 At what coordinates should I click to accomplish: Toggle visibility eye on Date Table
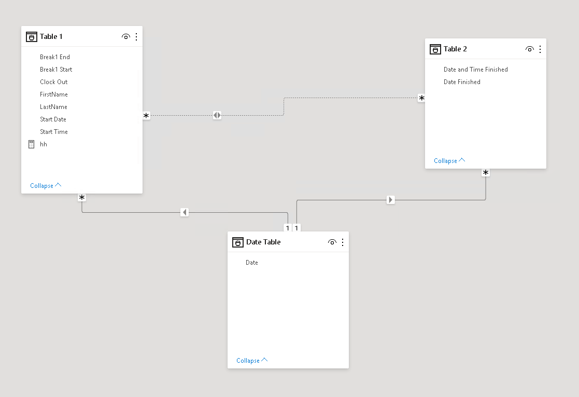tap(332, 242)
